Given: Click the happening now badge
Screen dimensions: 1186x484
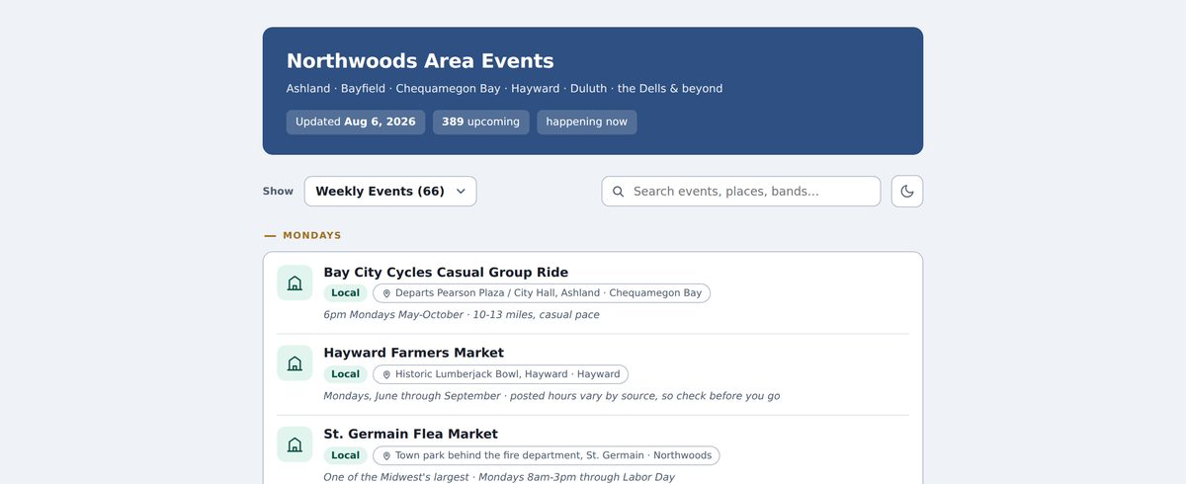Looking at the screenshot, I should (587, 122).
